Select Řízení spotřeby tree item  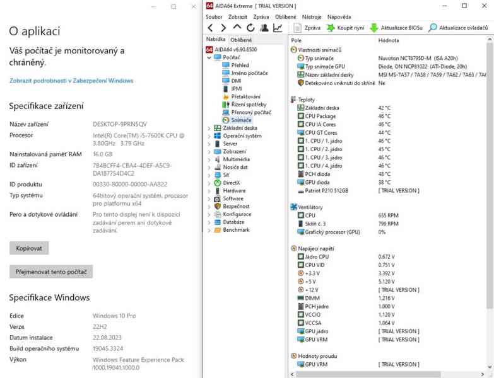pos(245,105)
